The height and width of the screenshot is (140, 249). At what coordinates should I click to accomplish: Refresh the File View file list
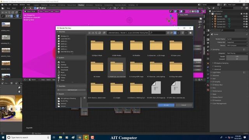pyautogui.click(x=100, y=33)
